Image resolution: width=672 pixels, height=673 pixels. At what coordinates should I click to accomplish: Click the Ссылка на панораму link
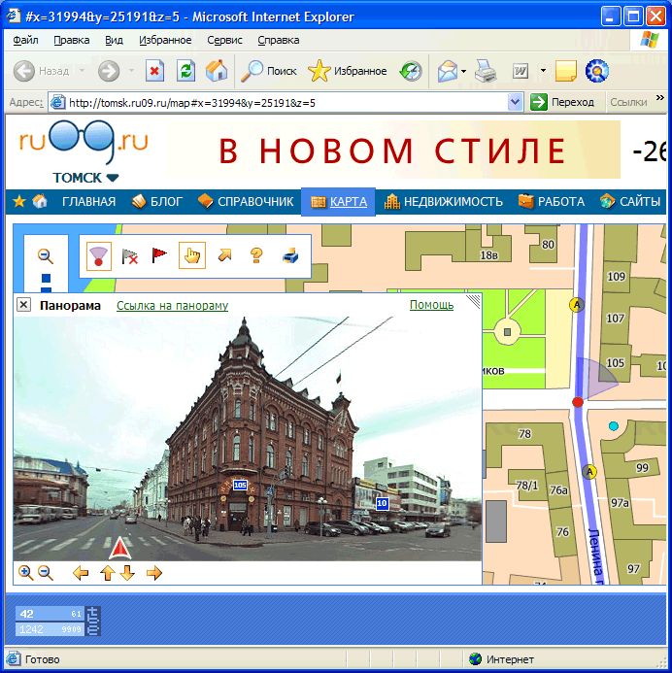click(x=172, y=305)
